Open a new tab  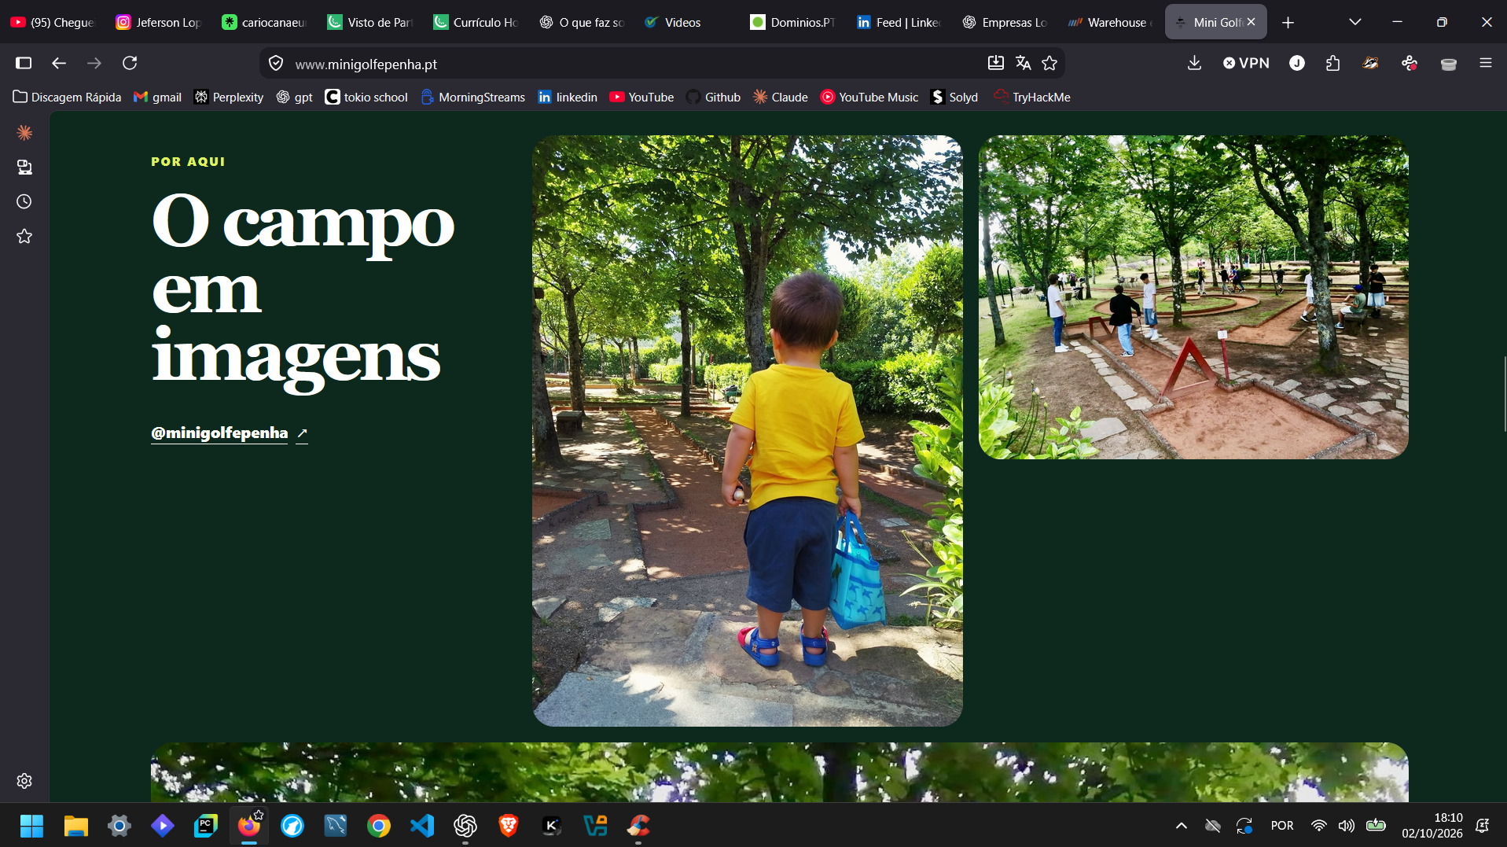pos(1288,23)
